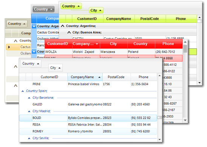Select Wolski Zajazd cell in red grid
Image resolution: width=207 pixels, height=147 pixels.
click(86, 52)
